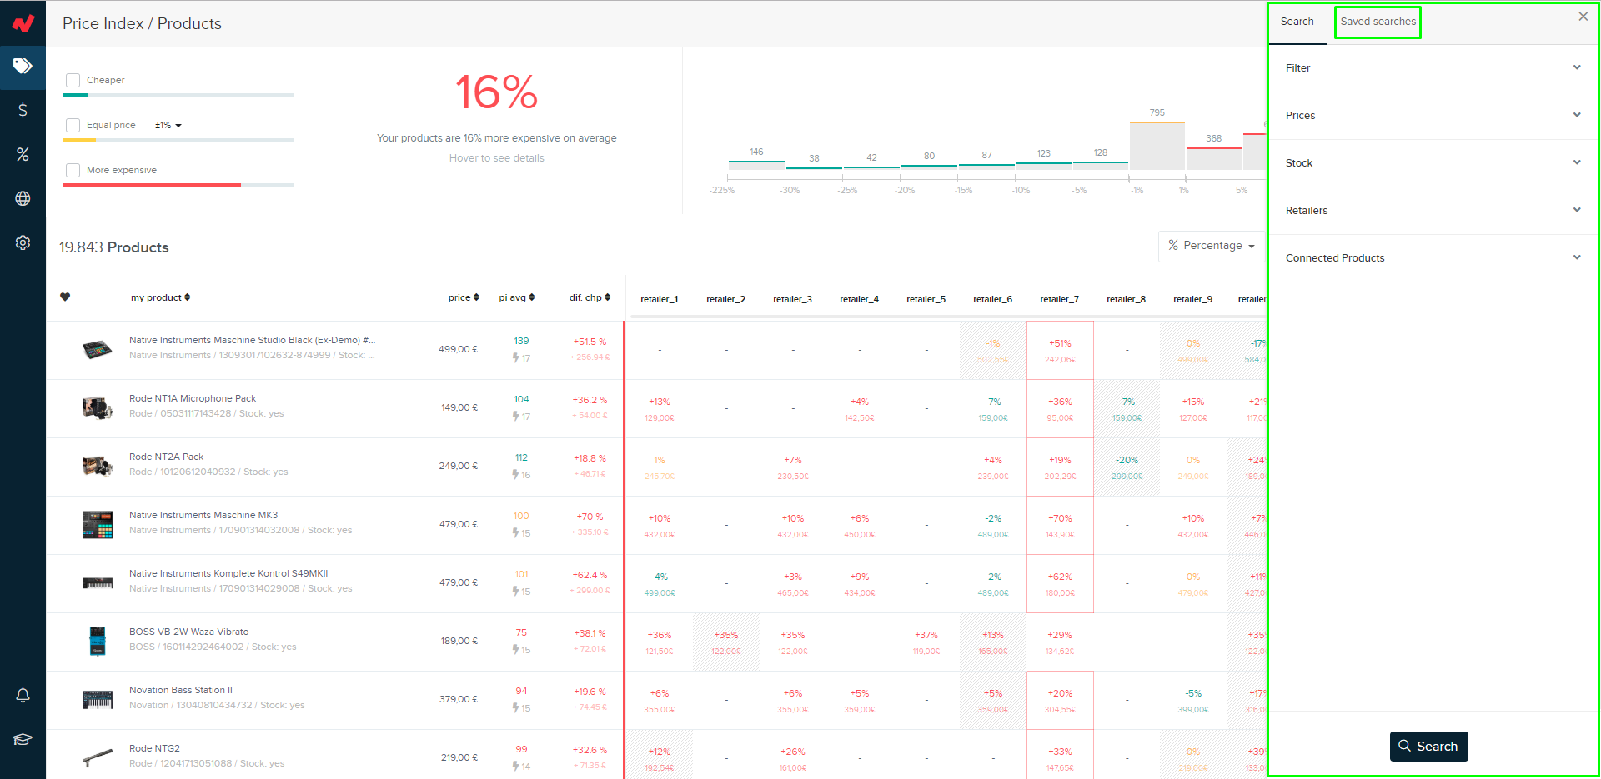
Task: Click the retailer_1 column header
Action: coord(660,299)
